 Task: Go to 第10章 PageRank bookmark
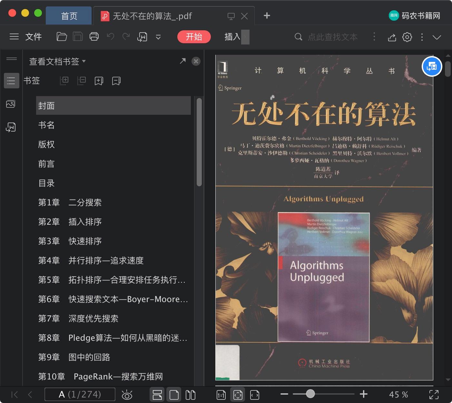click(x=113, y=377)
